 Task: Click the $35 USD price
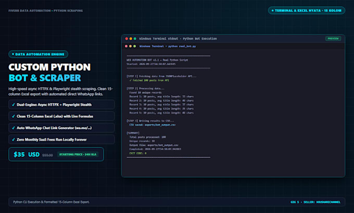click(x=27, y=155)
